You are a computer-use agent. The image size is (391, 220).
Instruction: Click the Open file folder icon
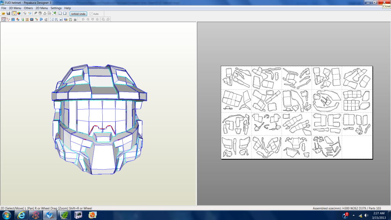[x=3, y=13]
